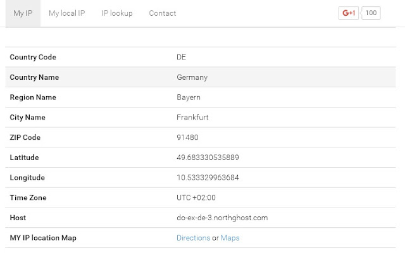Open the IP lookup tab
Image resolution: width=405 pixels, height=255 pixels.
tap(116, 13)
